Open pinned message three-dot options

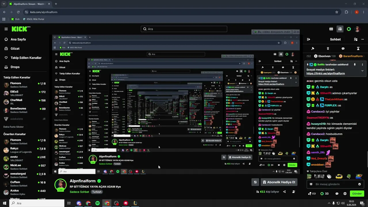[x=362, y=65]
